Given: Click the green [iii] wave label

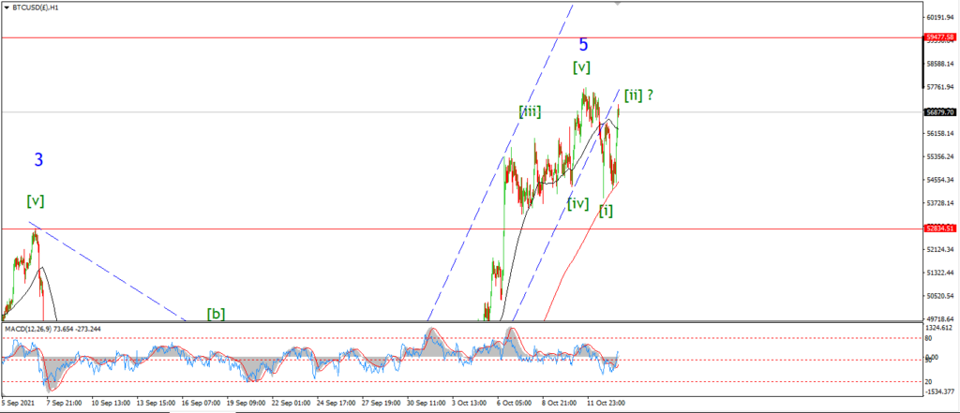Looking at the screenshot, I should 530,111.
